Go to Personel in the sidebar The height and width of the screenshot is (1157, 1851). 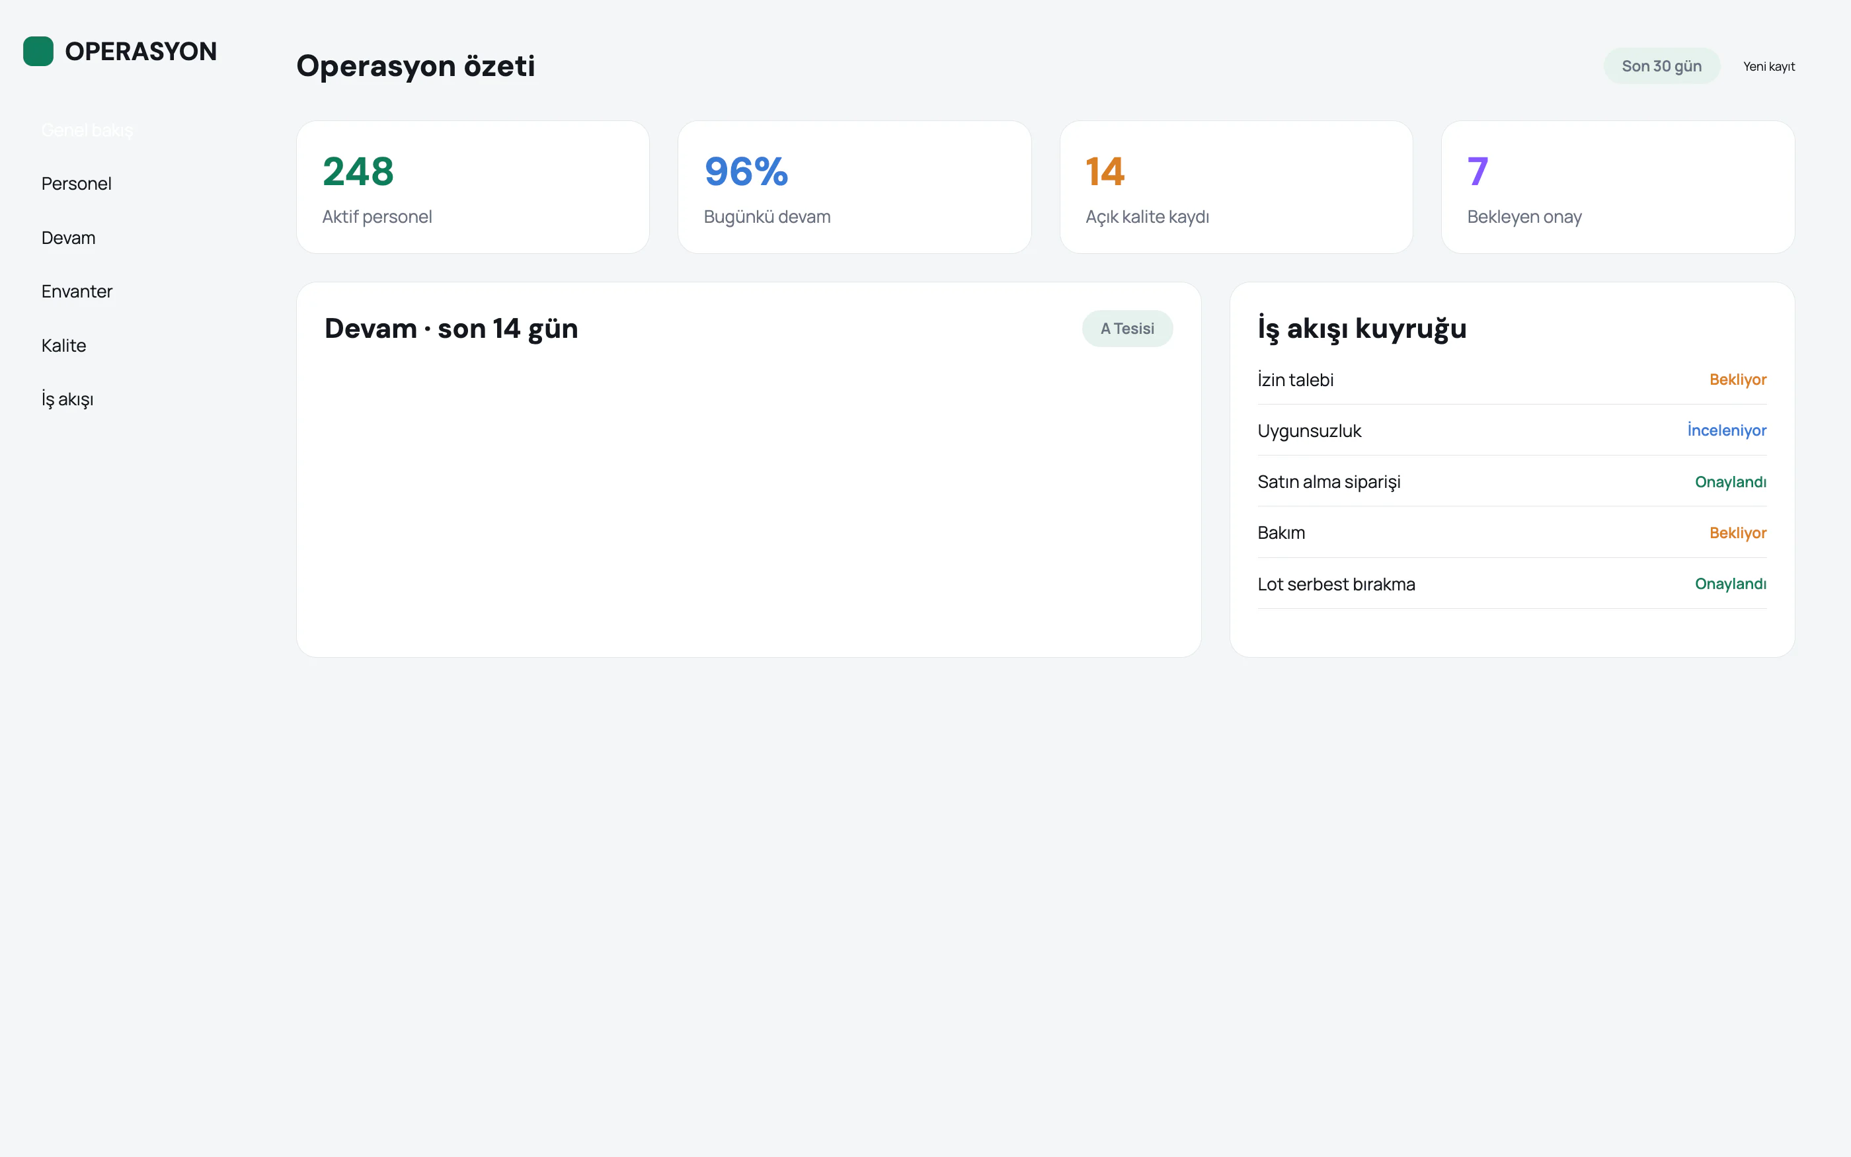tap(77, 184)
